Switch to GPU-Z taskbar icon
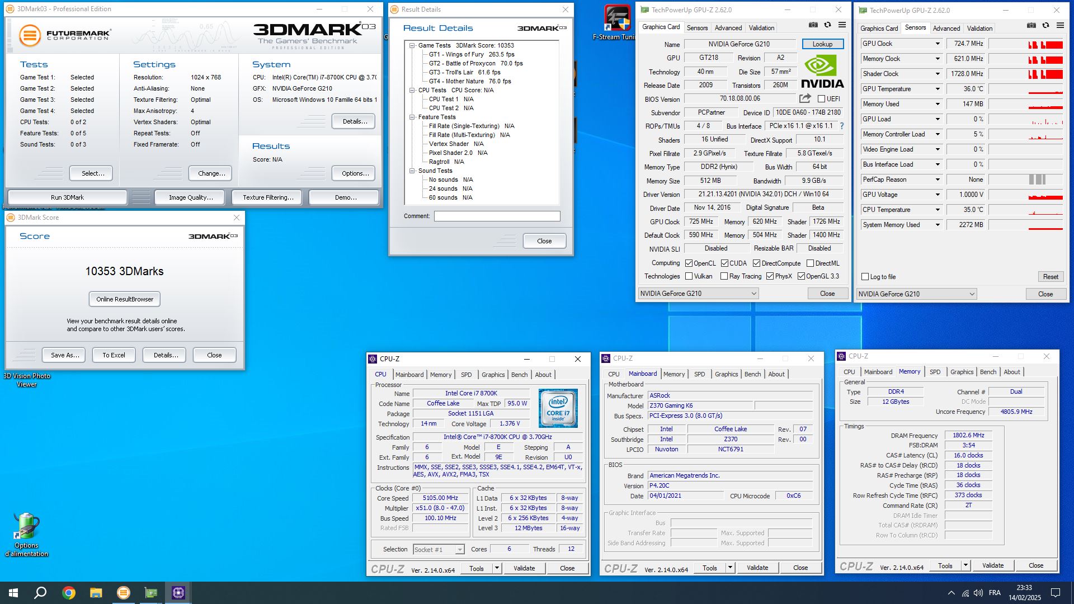Screen dimensions: 1074x604 point(151,593)
